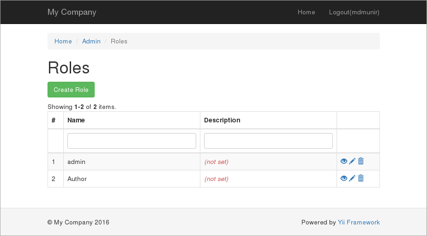
Task: Edit the admin role with pencil icon
Action: coord(352,161)
